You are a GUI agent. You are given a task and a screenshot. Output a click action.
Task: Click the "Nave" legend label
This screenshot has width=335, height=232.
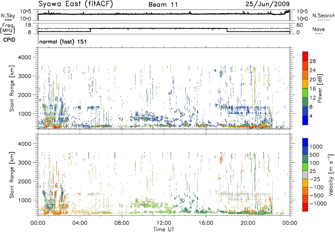click(x=319, y=29)
